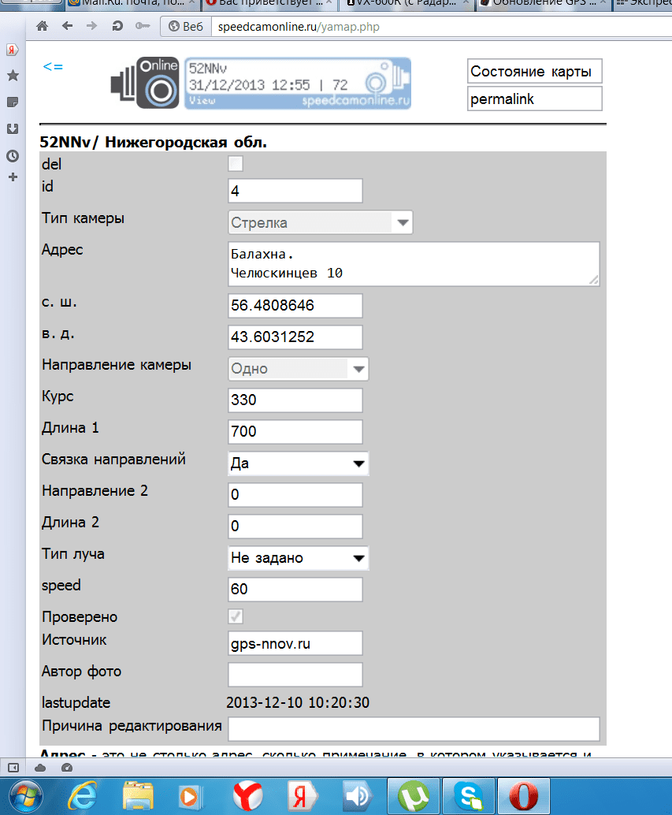
Task: Open Windows Media Player from taskbar
Action: click(x=190, y=796)
